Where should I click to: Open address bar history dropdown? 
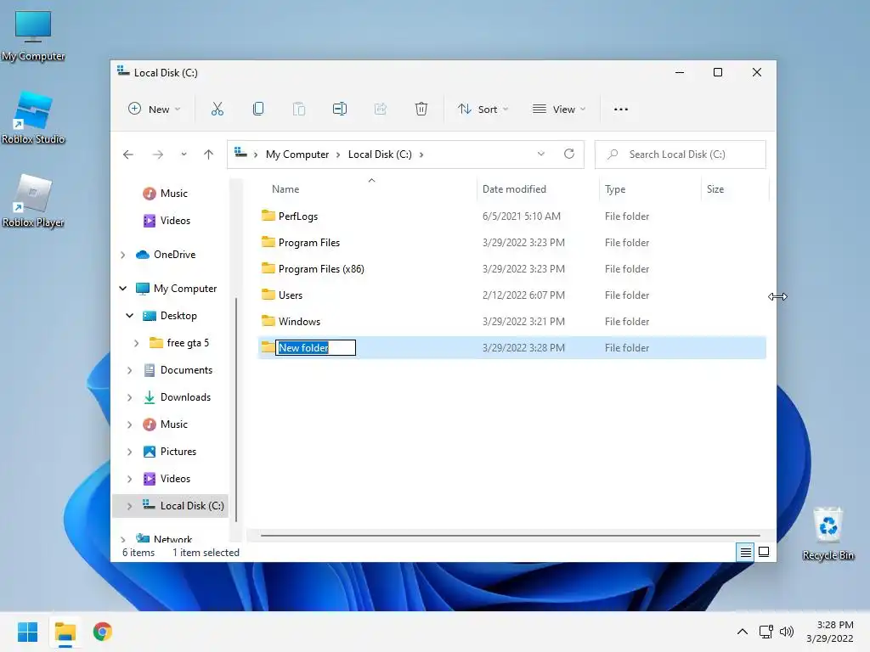tap(541, 155)
